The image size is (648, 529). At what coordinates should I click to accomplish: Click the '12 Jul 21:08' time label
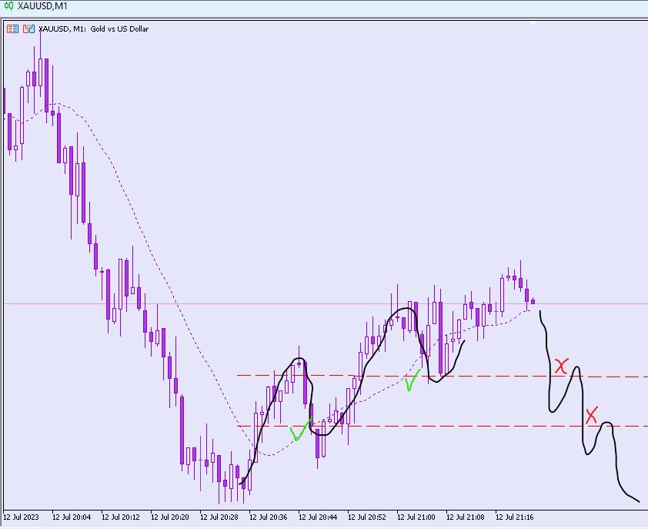[466, 517]
